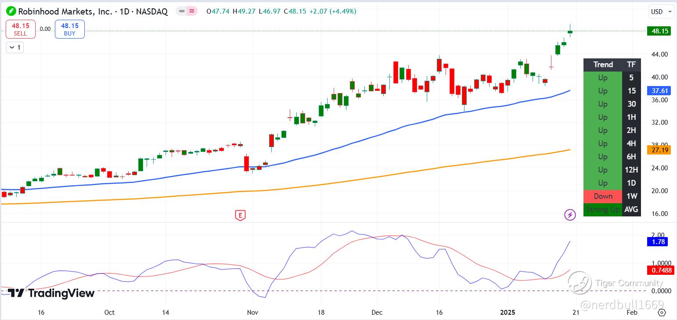Click the gray dash market status indicator
This screenshot has height=320, width=677.
[x=182, y=11]
